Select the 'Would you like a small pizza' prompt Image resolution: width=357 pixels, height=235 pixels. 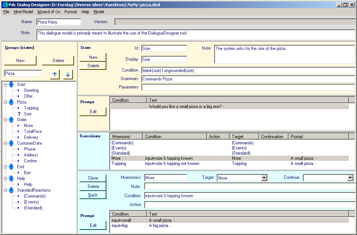pos(230,106)
